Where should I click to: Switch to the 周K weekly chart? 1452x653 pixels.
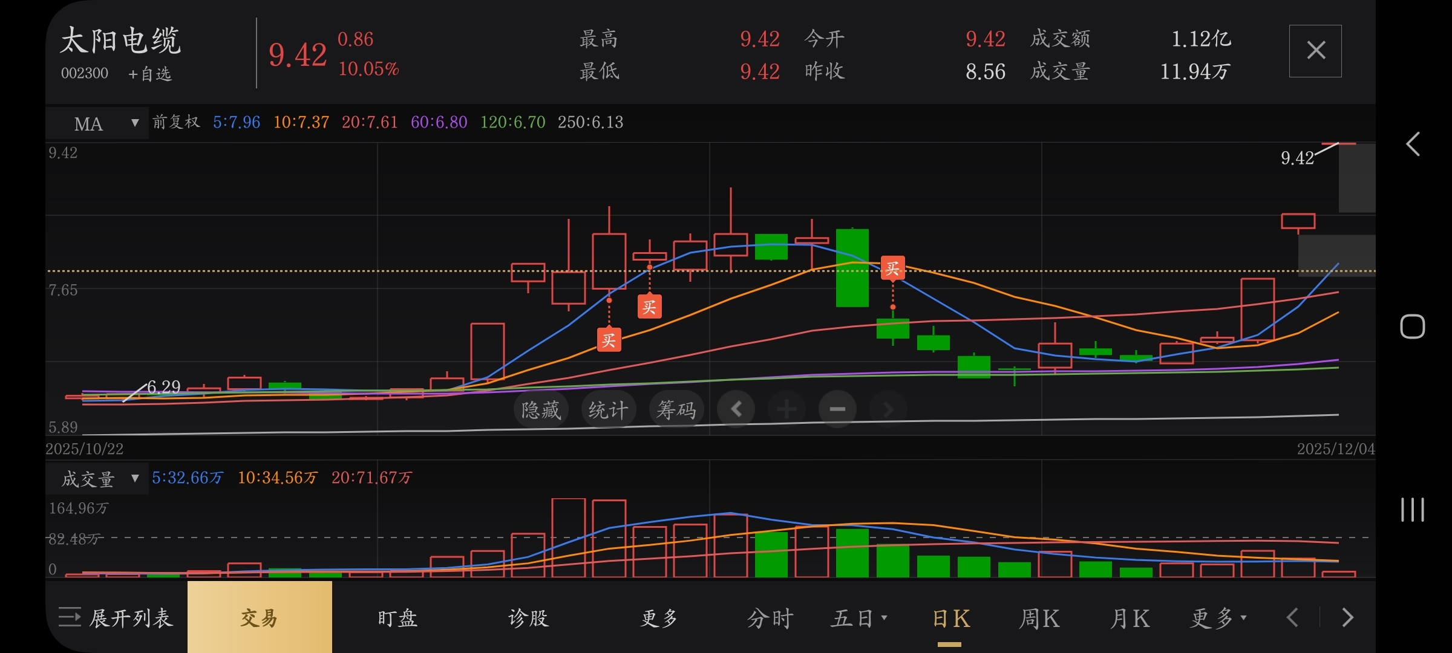(x=1039, y=618)
